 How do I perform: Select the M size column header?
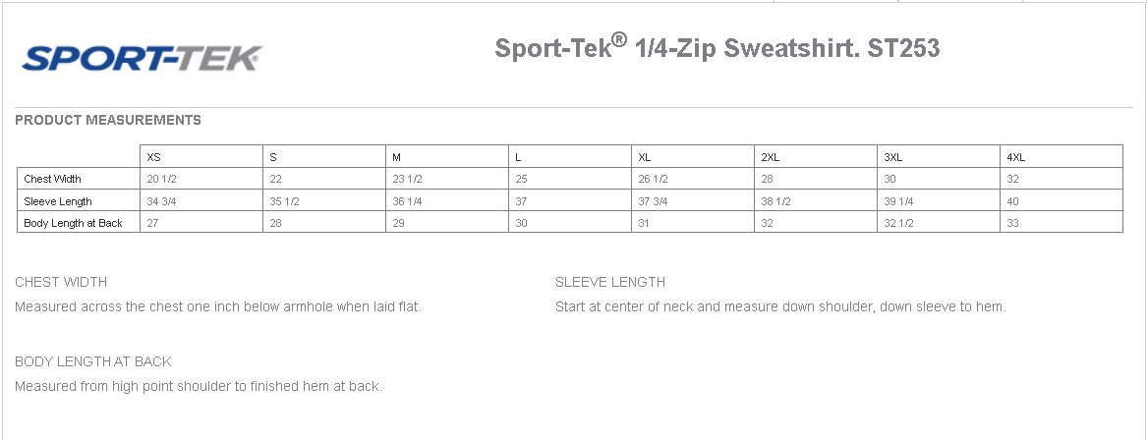[x=396, y=157]
